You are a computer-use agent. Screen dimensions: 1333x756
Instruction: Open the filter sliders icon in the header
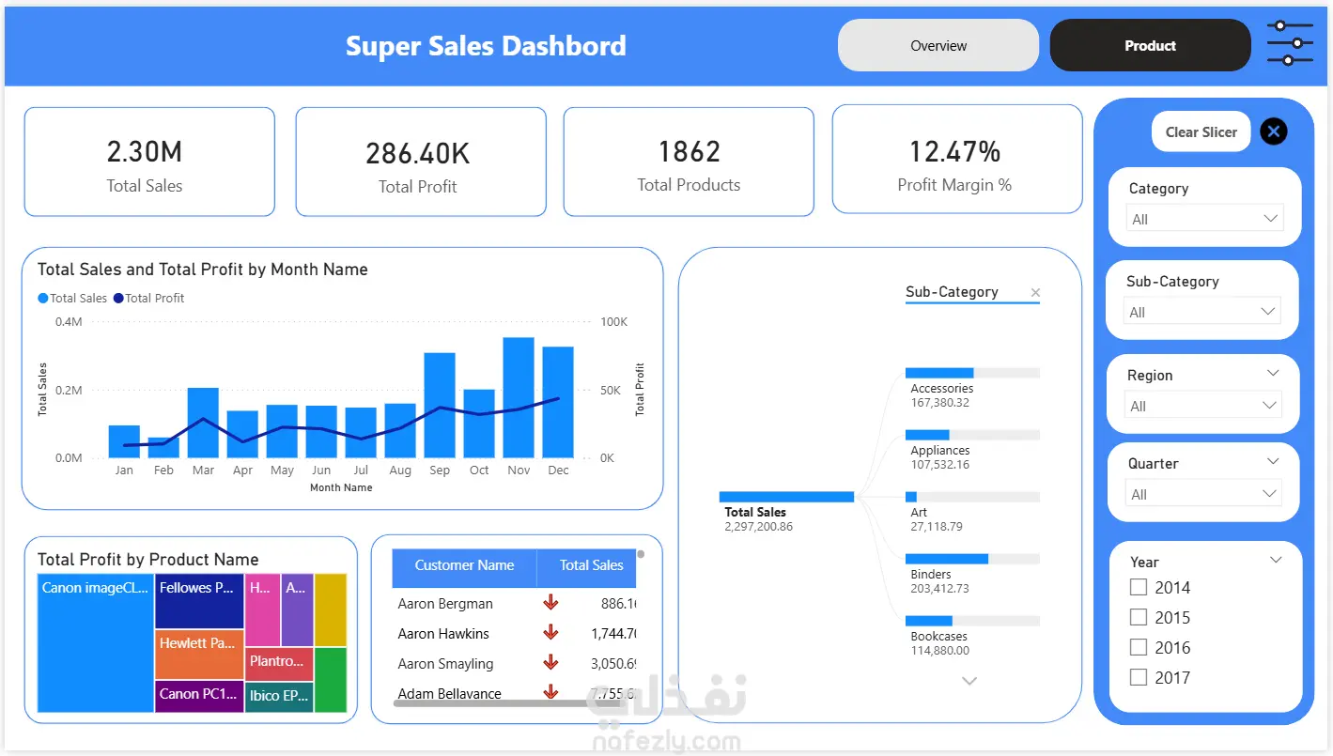[x=1290, y=43]
